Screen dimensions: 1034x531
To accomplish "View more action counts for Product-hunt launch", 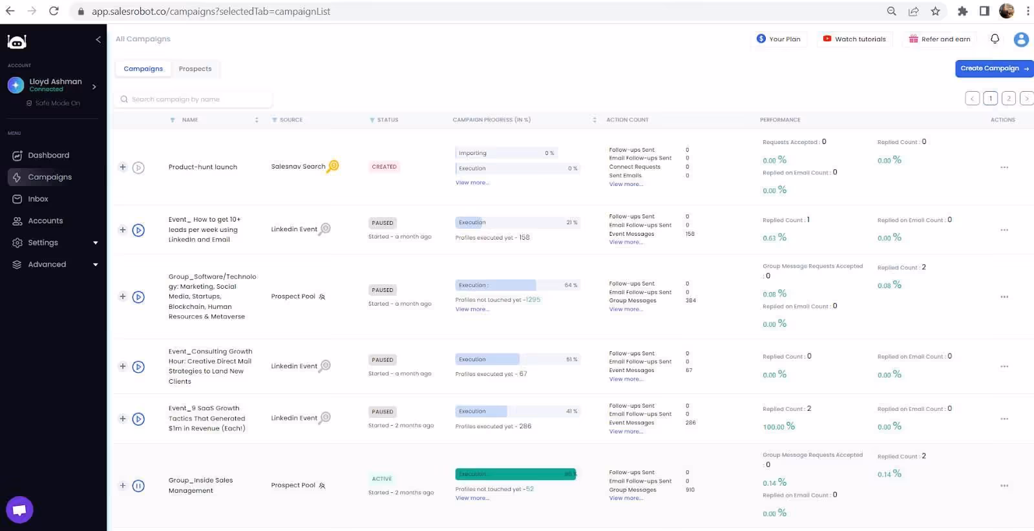I will tap(626, 184).
